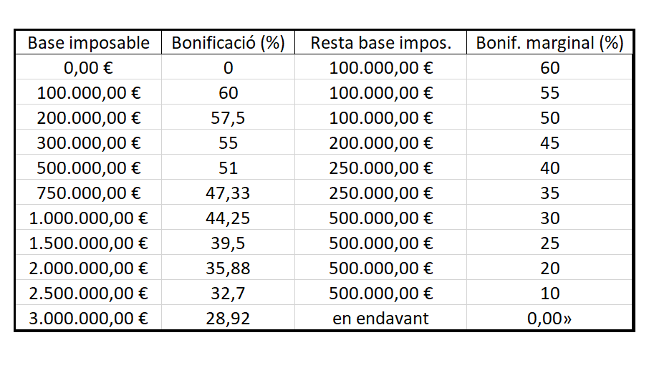
Task: Select the 0,00» marginal cell
Action: coord(549,318)
